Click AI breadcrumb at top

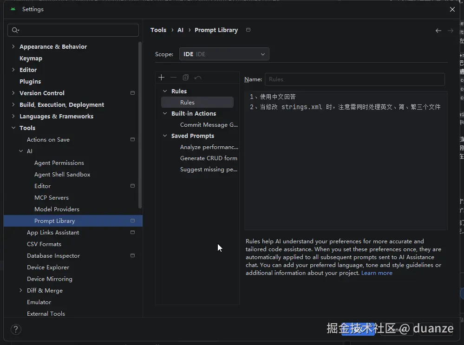click(180, 30)
